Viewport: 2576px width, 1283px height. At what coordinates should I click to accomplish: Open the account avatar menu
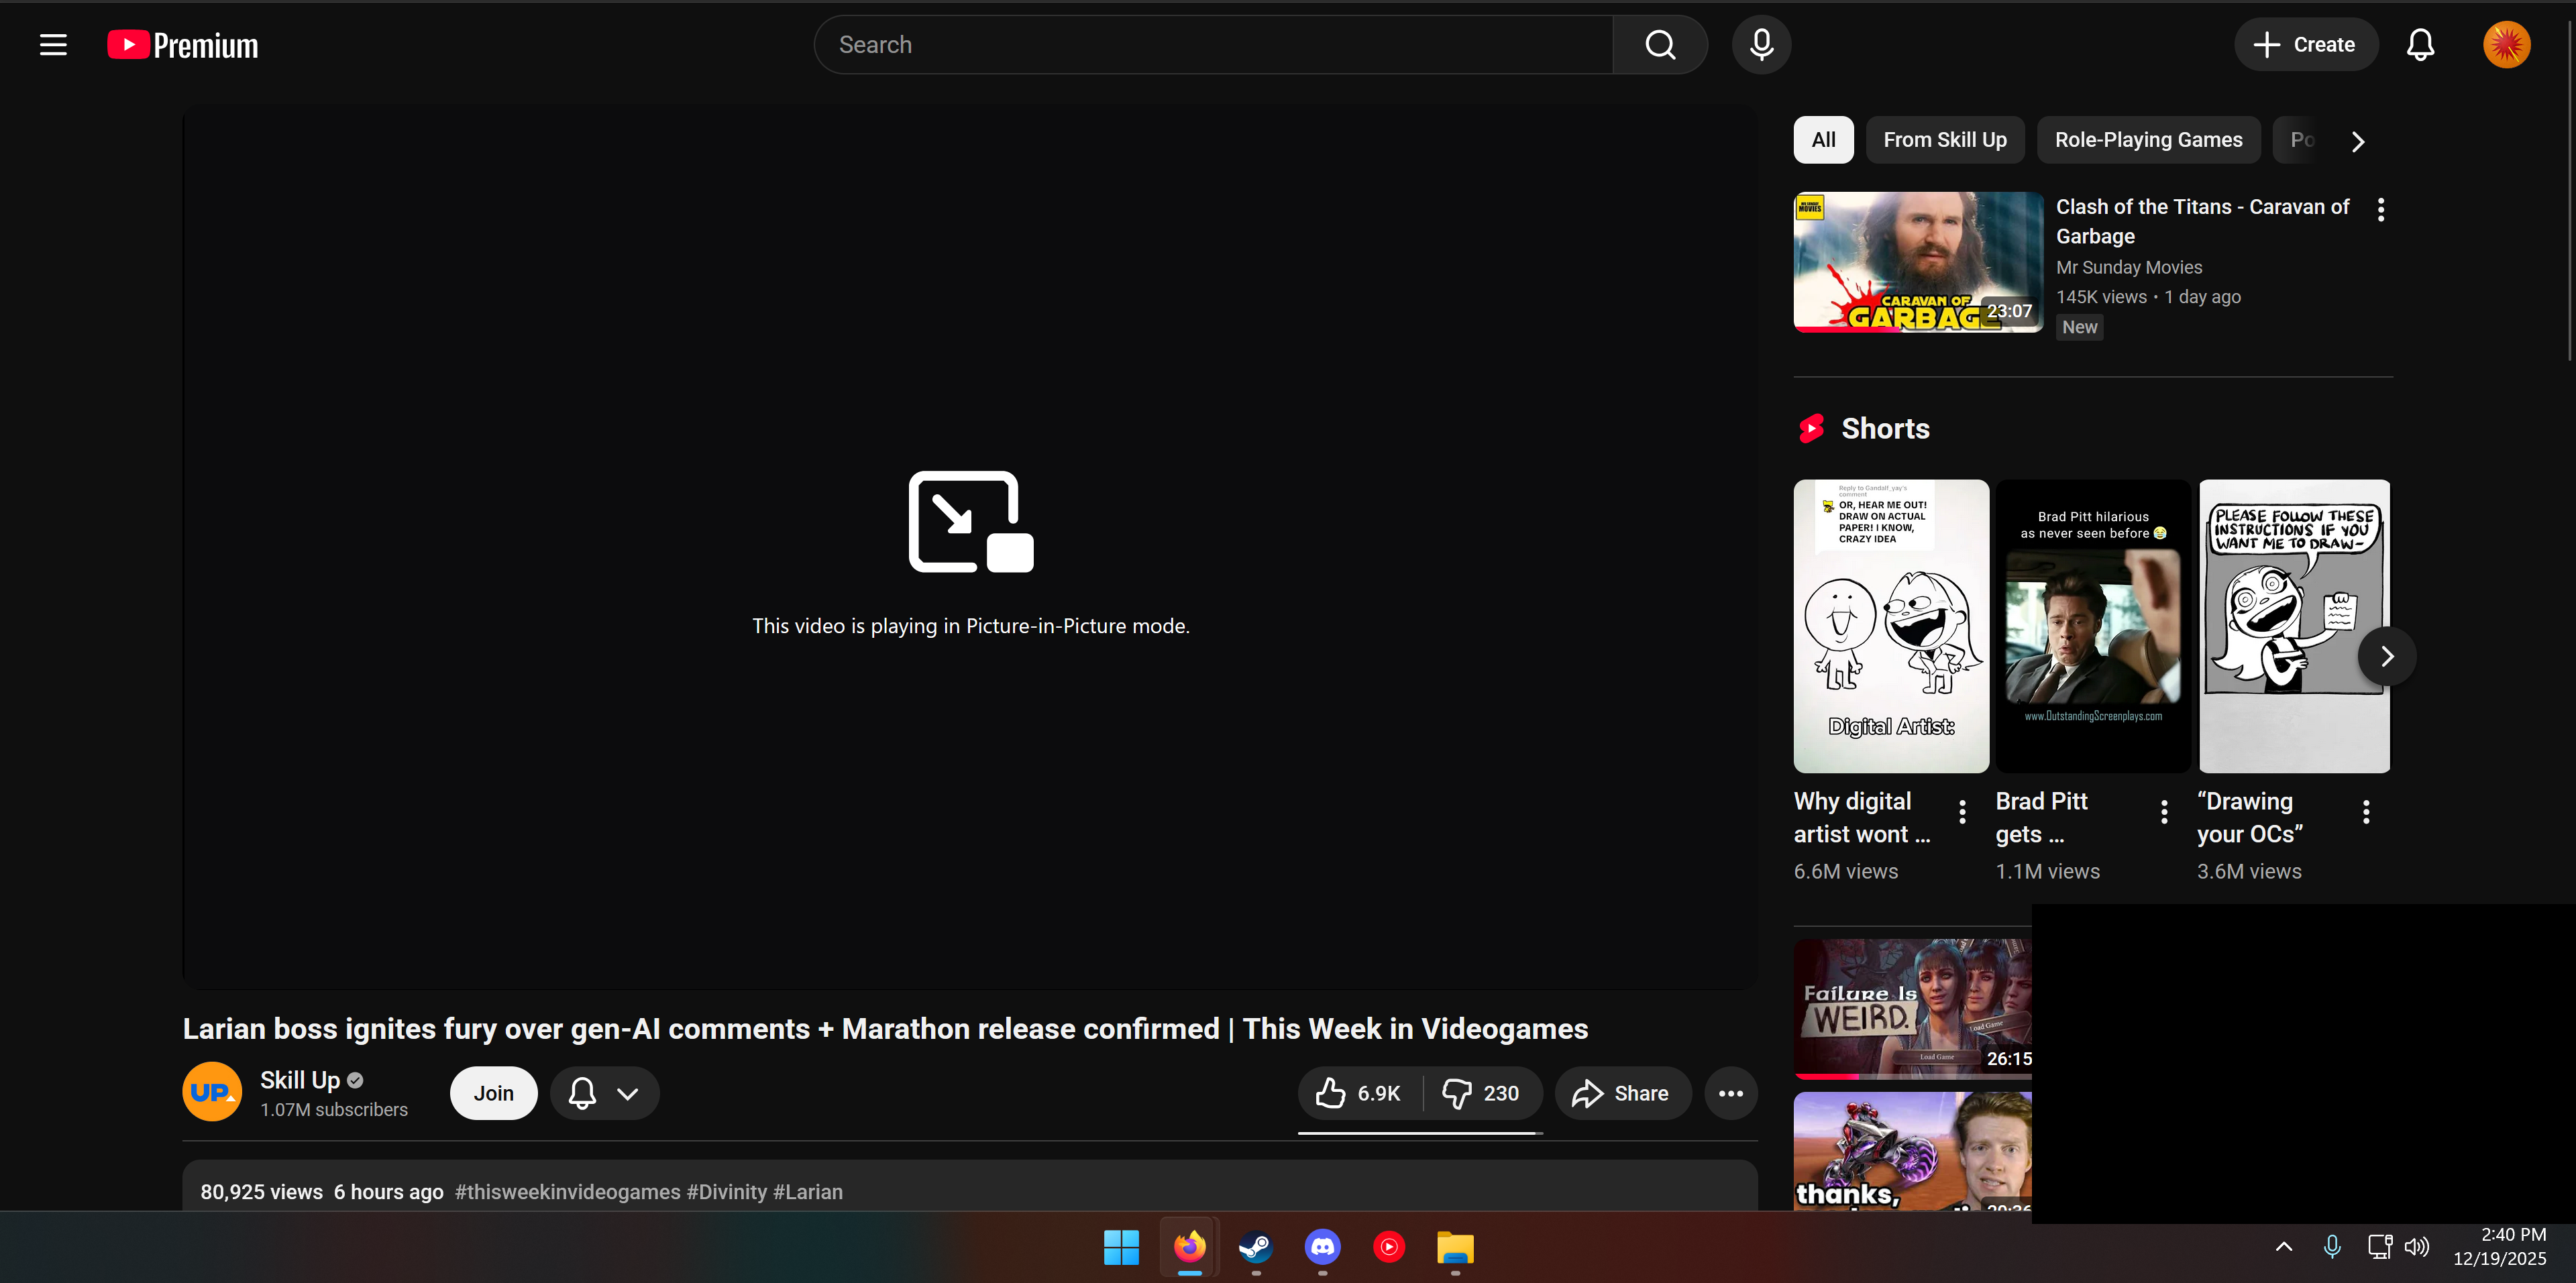tap(2506, 45)
